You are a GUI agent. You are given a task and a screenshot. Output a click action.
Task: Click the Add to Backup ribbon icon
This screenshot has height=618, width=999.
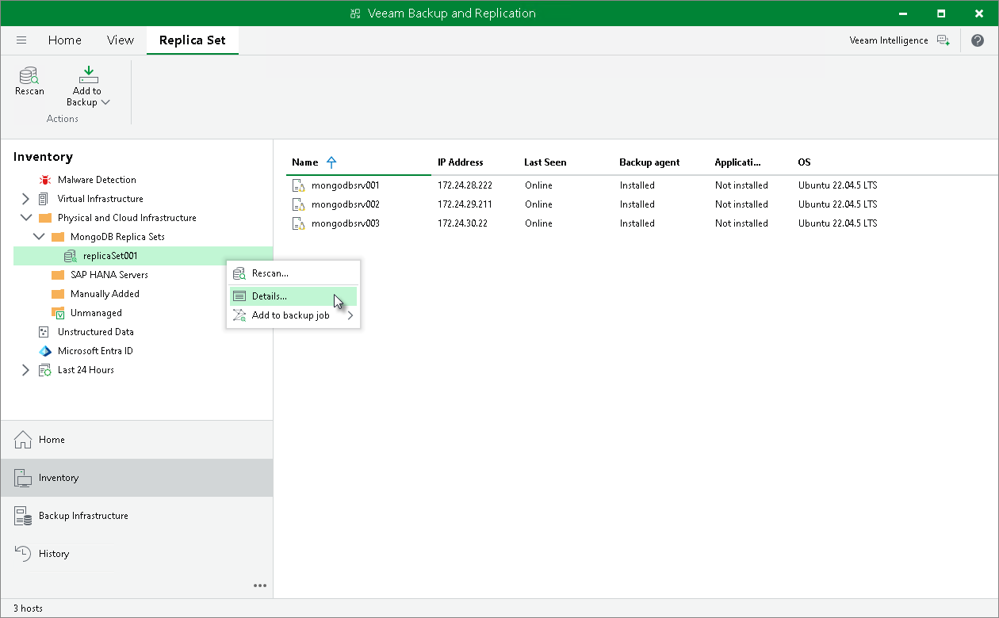(x=88, y=74)
